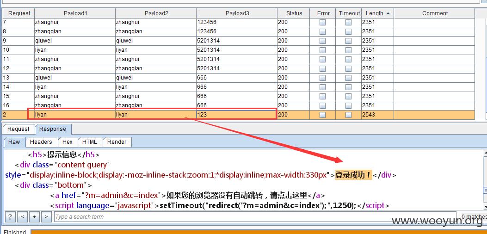
Task: Click the plus search options button
Action: 35,216
